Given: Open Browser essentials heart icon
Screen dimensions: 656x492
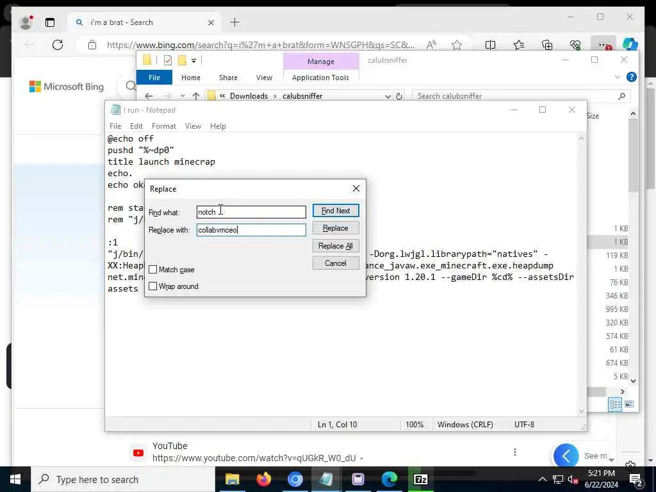Looking at the screenshot, I should pos(575,45).
